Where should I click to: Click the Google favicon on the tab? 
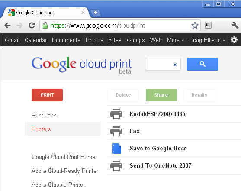coord(11,13)
